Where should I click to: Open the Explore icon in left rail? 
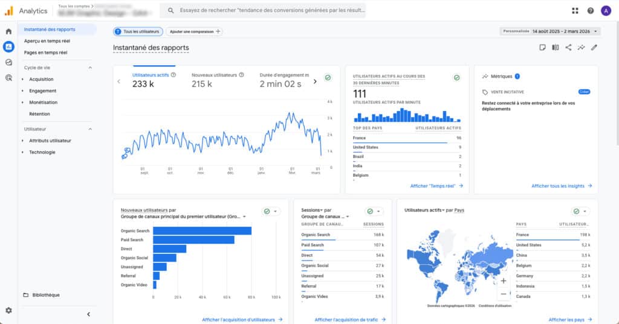coord(8,62)
